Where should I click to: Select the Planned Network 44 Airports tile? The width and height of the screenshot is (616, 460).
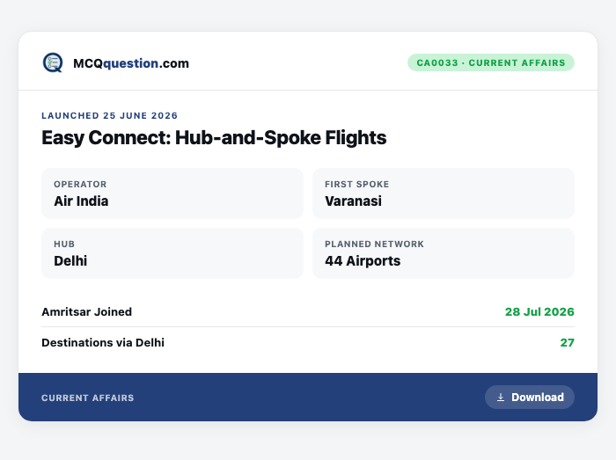(444, 253)
